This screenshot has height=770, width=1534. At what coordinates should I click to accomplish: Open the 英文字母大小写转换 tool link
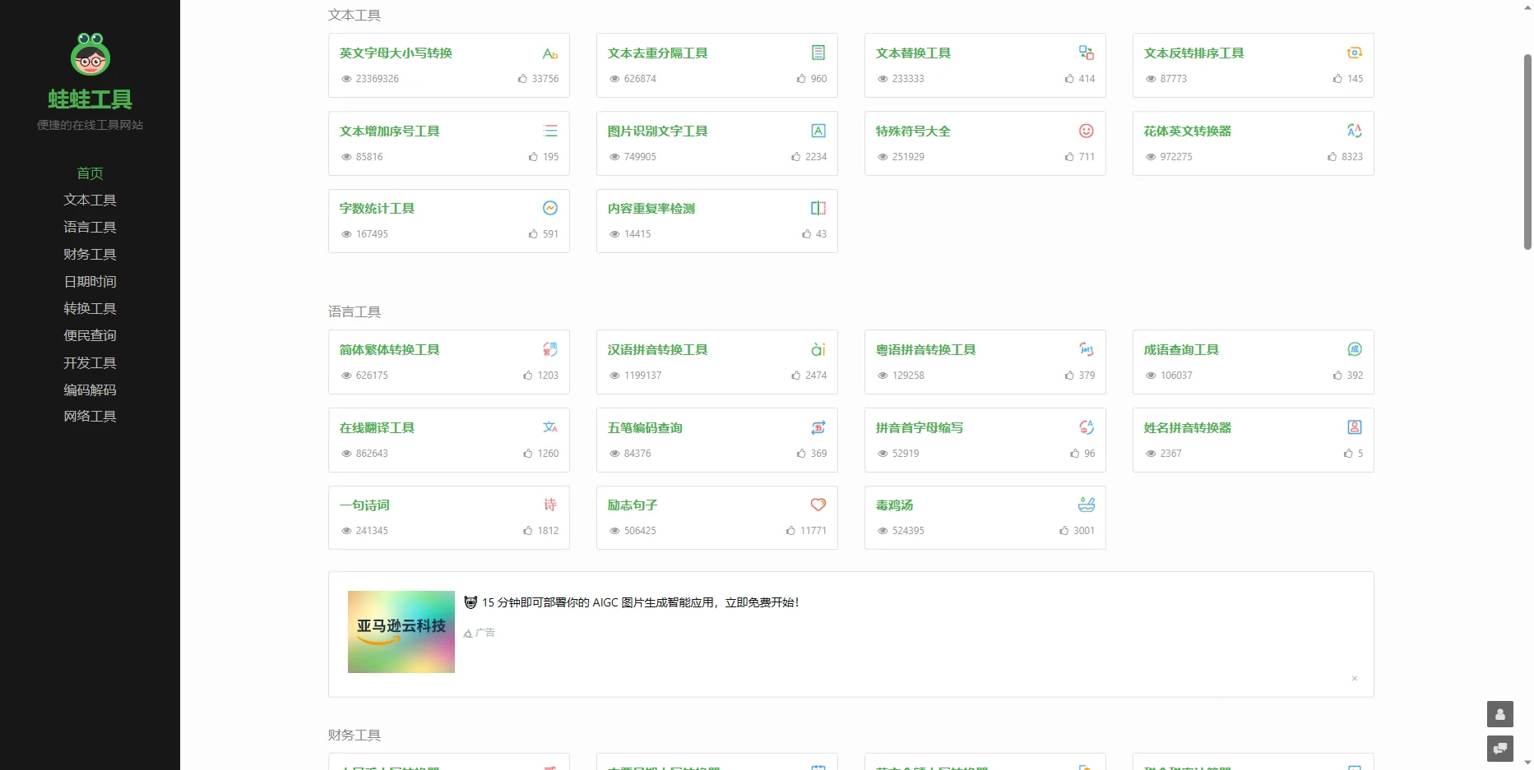click(x=396, y=53)
